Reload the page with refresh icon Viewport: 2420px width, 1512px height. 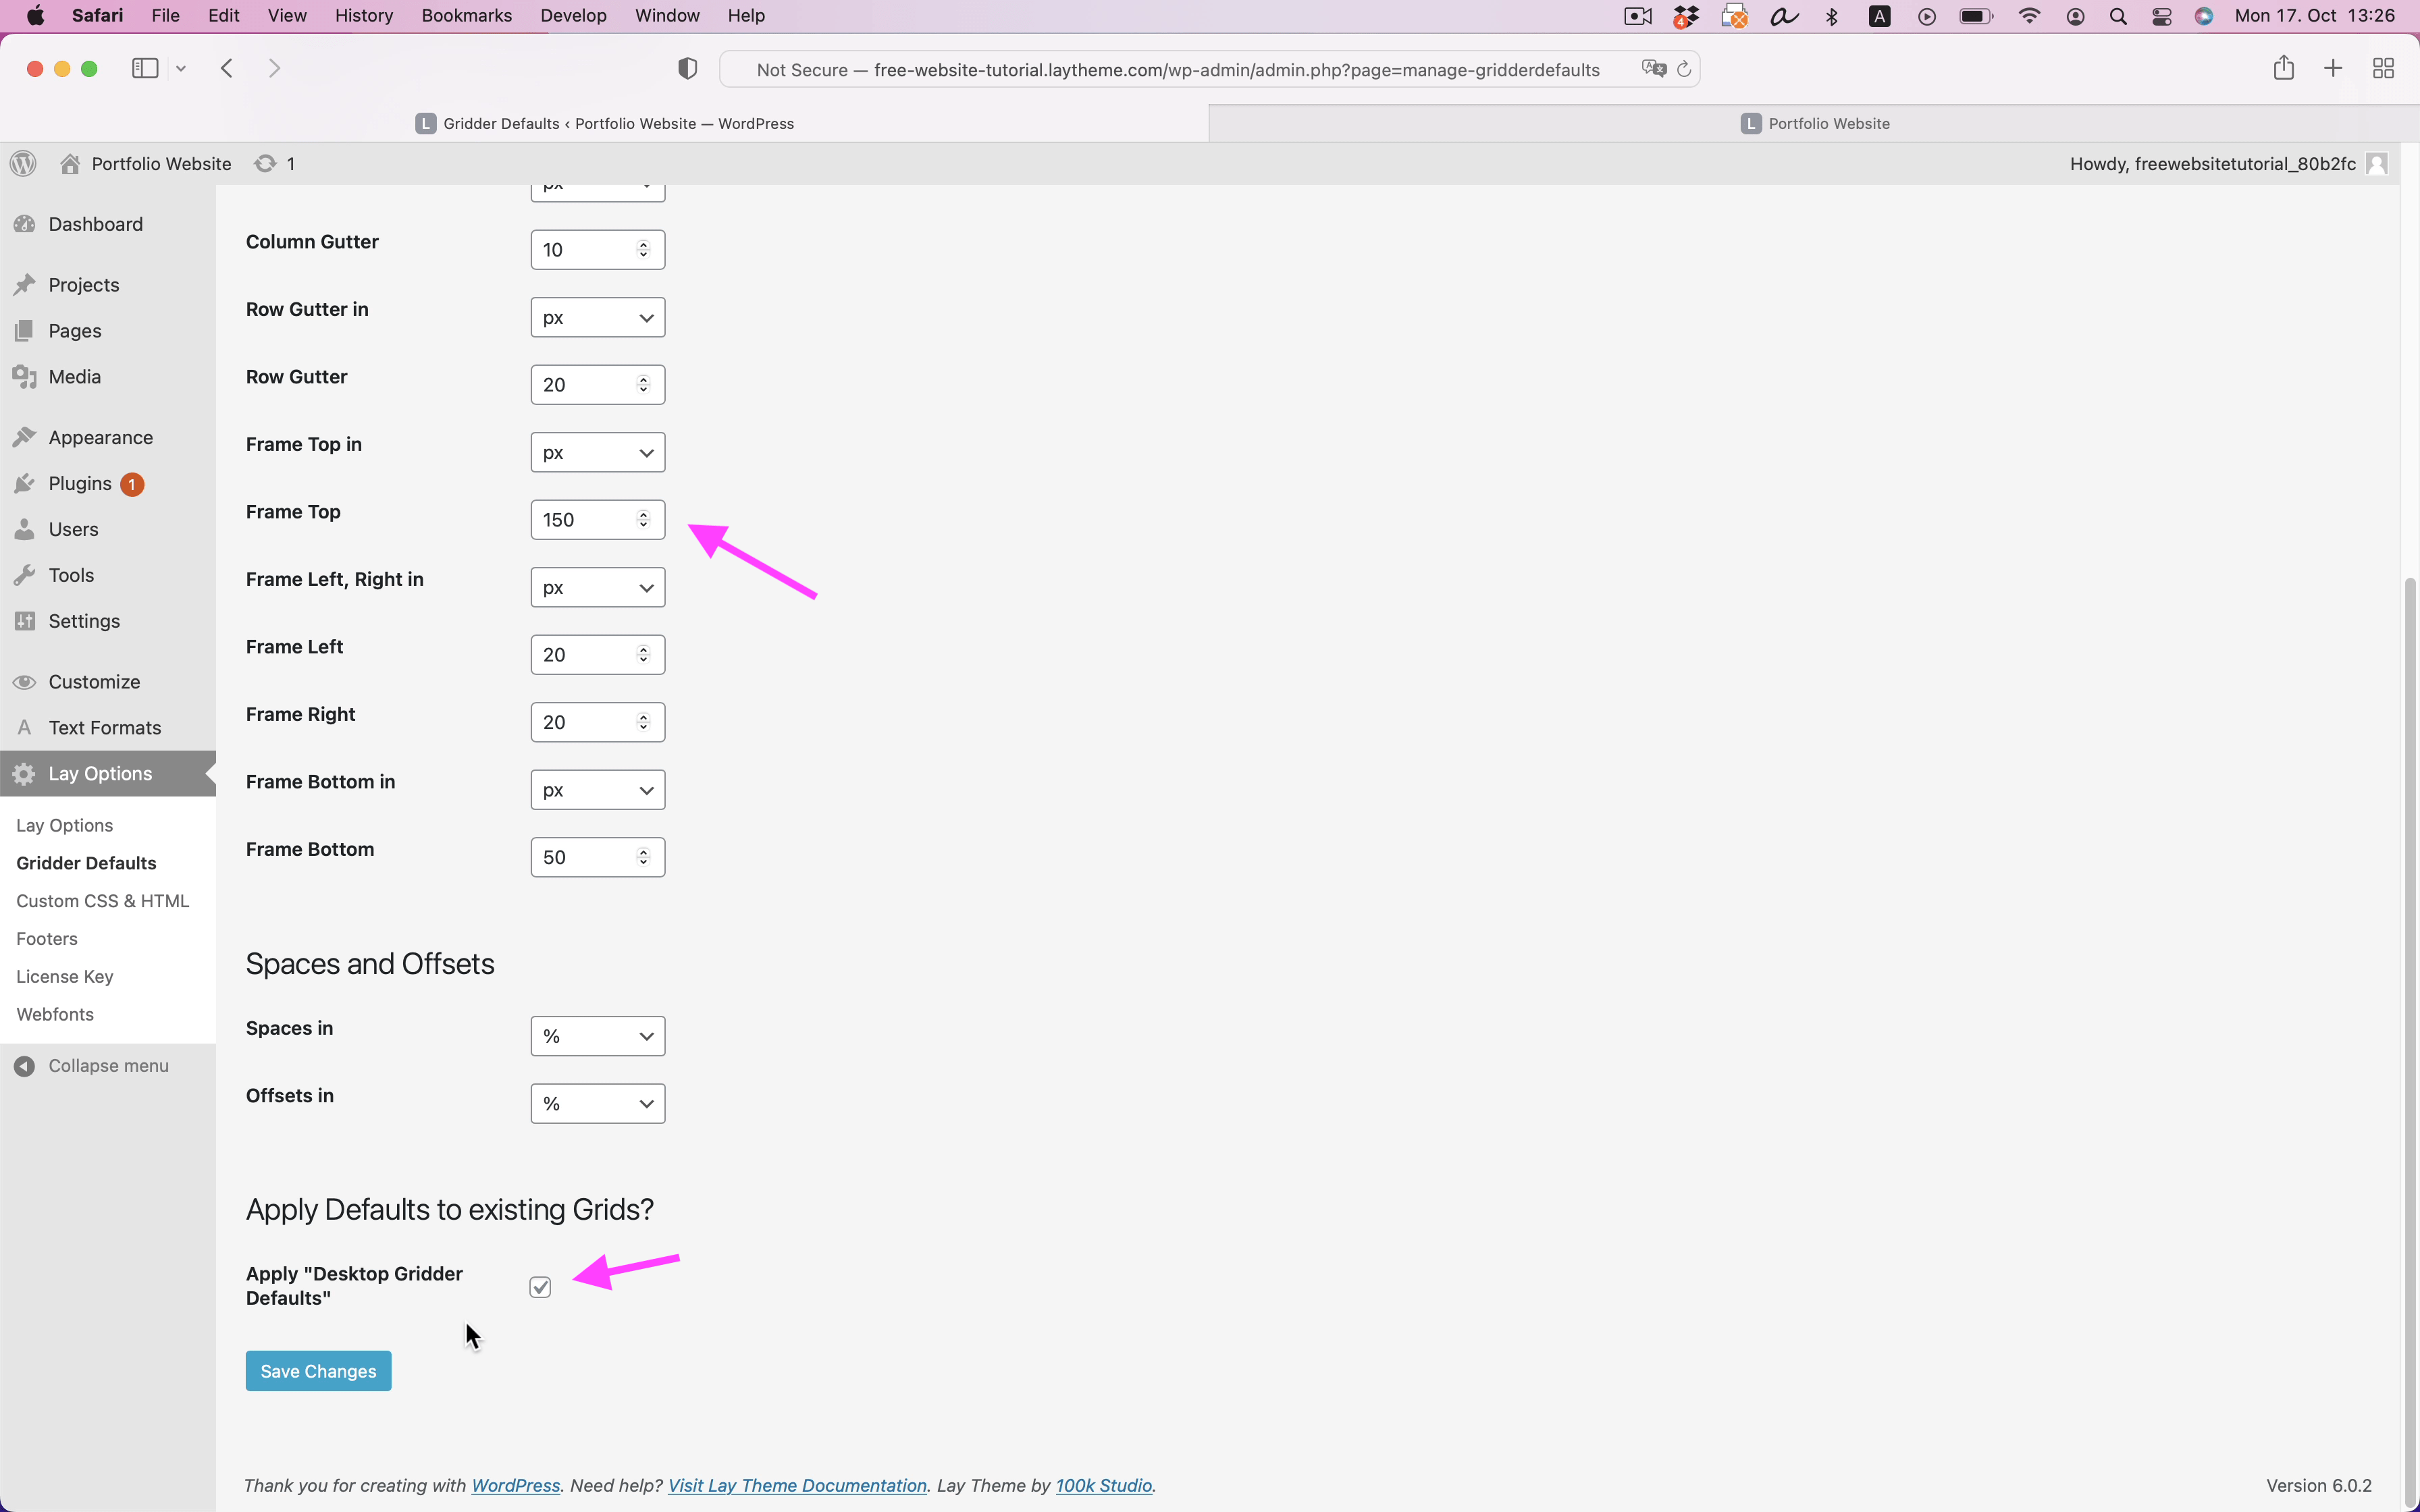(x=1684, y=69)
